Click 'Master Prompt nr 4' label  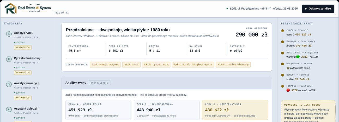point(26,63)
